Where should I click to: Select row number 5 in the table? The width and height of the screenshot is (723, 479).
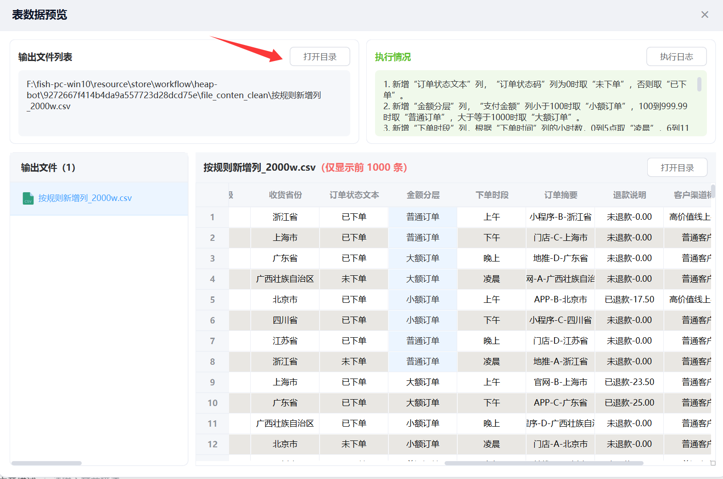coord(212,300)
